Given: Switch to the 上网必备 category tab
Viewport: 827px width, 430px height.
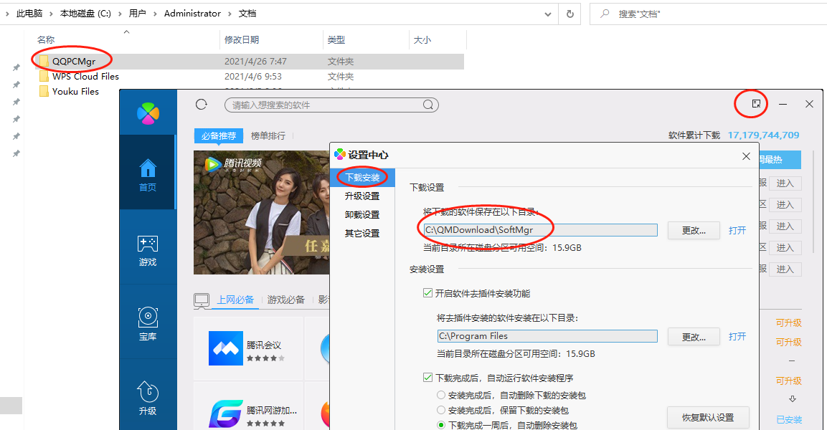Looking at the screenshot, I should coord(235,300).
